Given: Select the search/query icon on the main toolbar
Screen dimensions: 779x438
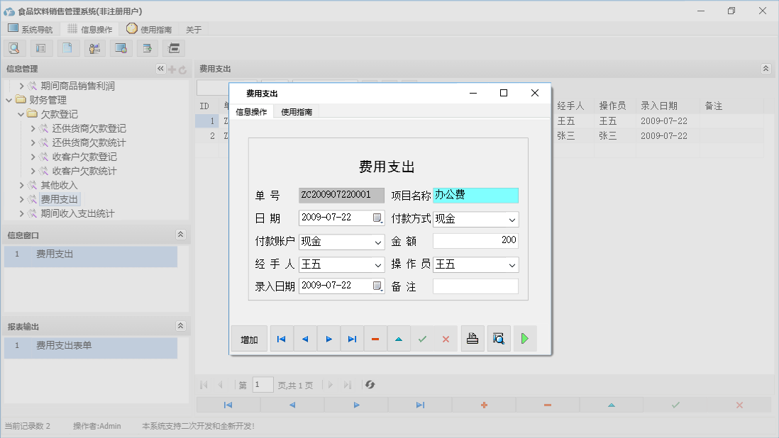Looking at the screenshot, I should (15, 47).
